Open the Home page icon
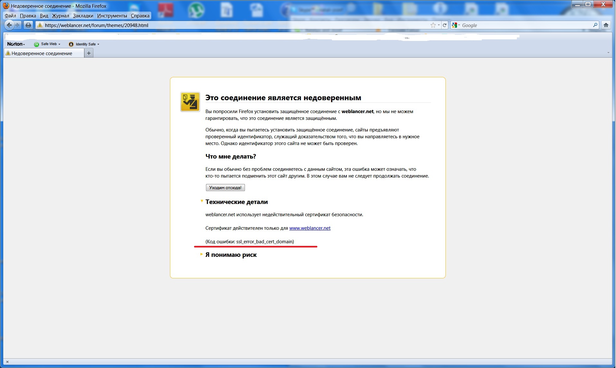 606,25
